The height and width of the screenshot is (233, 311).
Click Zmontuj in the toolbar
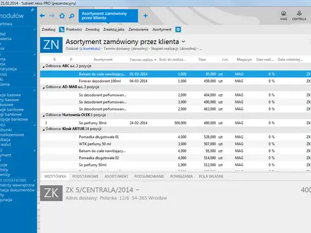[92, 30]
